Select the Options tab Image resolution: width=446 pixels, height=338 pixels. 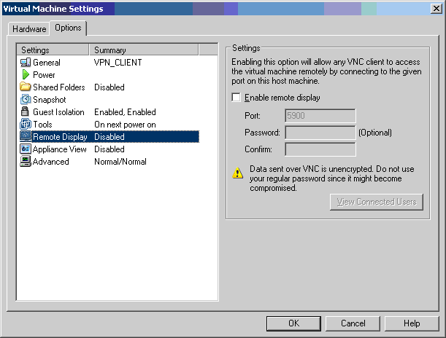click(68, 28)
